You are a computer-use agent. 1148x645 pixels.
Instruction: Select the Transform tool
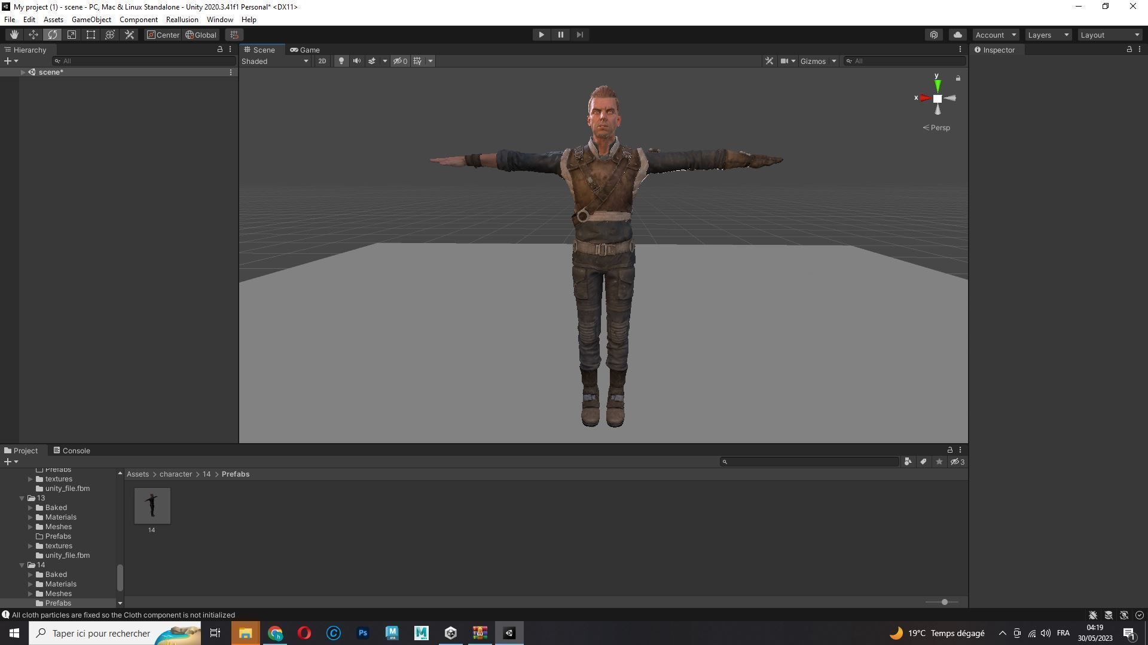tap(110, 35)
